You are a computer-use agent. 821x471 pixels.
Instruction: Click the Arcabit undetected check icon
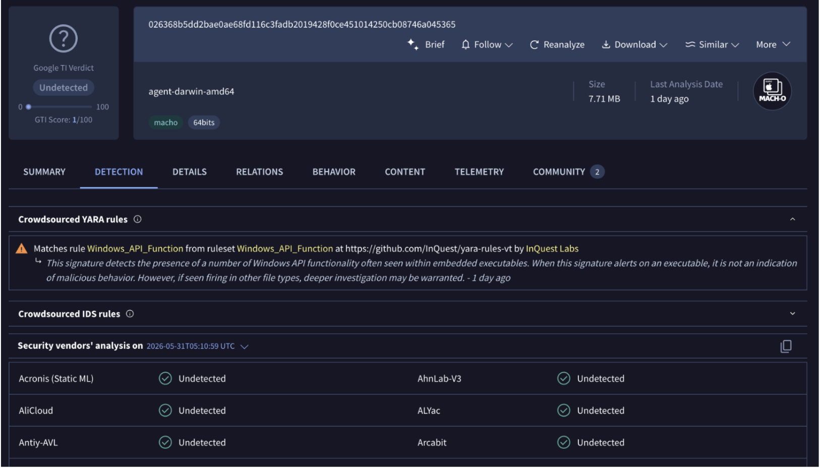tap(564, 443)
